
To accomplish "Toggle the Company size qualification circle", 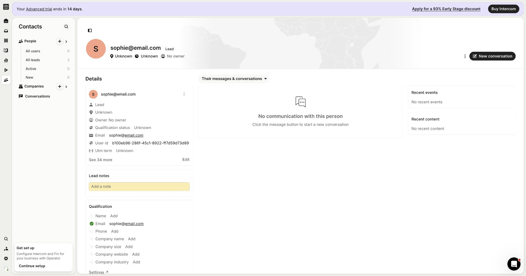I will click(92, 247).
